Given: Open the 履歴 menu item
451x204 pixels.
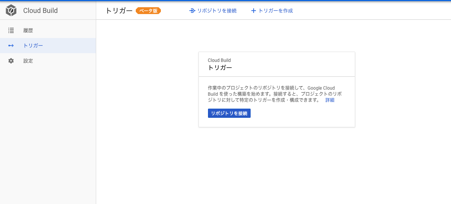Looking at the screenshot, I should (48, 30).
